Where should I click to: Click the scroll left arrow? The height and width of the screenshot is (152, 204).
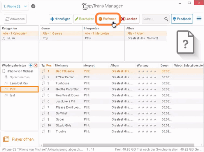(42, 145)
